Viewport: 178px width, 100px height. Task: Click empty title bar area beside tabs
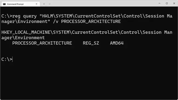[x=102, y=3]
